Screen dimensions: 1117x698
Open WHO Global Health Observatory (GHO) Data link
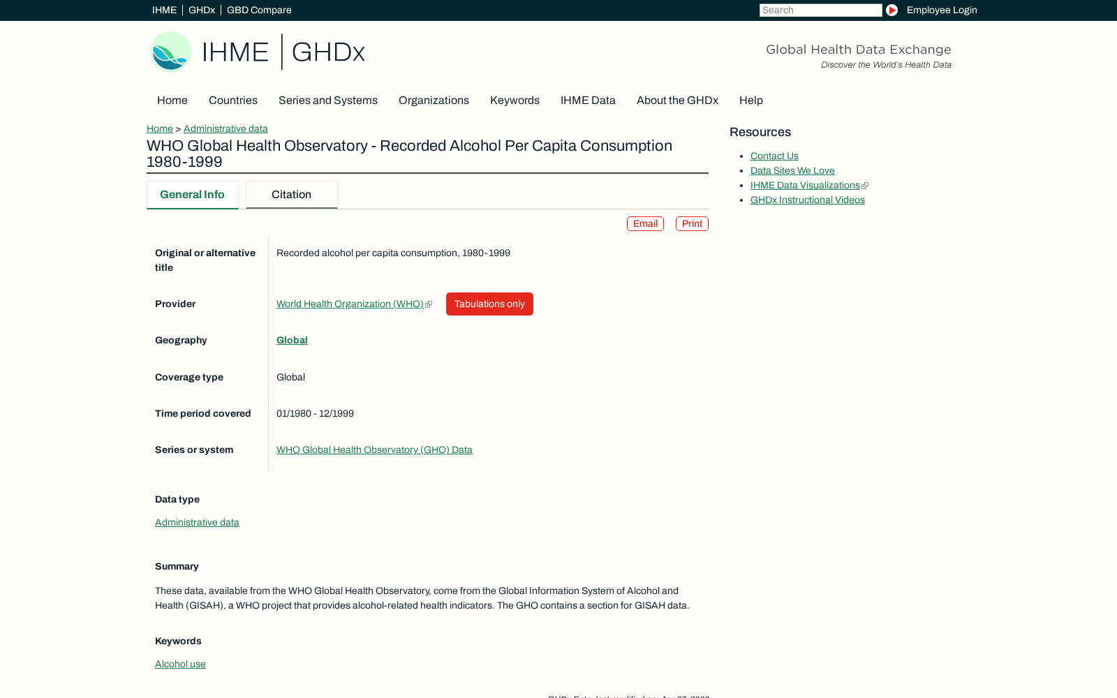374,450
